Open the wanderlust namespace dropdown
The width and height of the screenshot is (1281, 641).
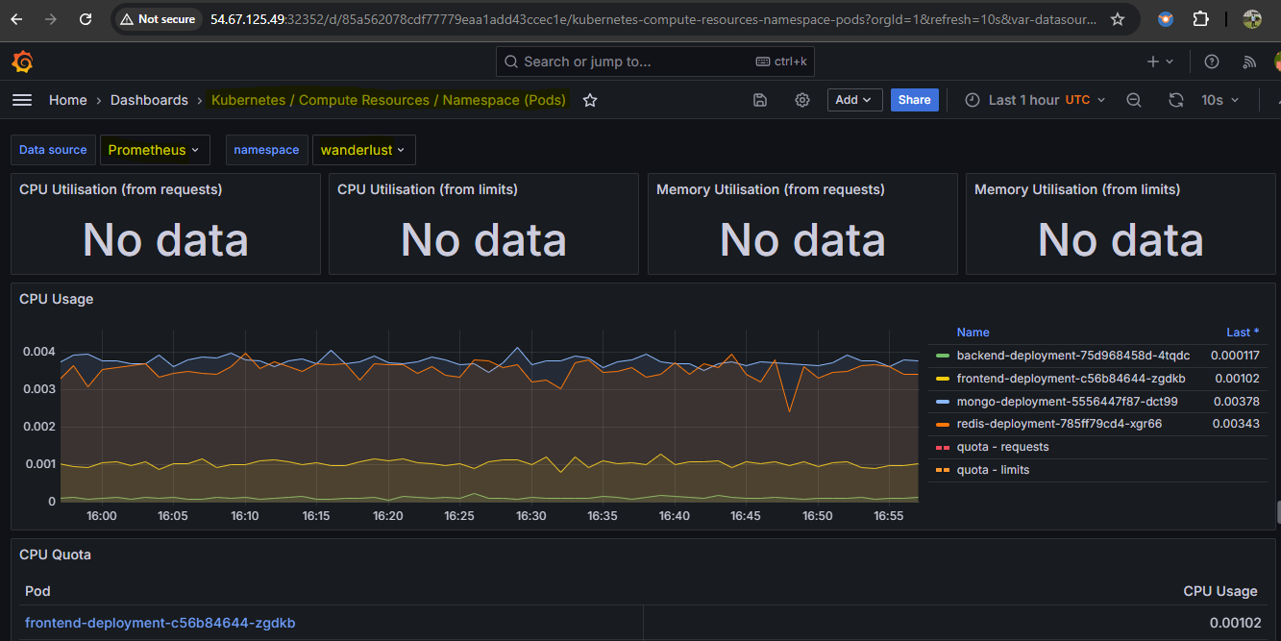363,150
